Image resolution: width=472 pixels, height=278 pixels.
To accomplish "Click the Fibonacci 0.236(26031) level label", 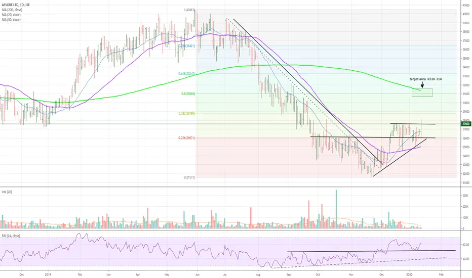I will [187, 138].
